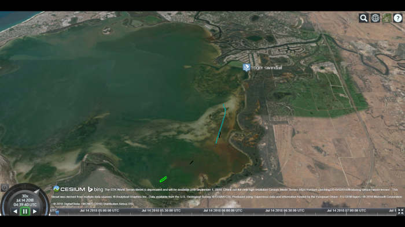Click the cyan boat track line

pyautogui.click(x=222, y=124)
